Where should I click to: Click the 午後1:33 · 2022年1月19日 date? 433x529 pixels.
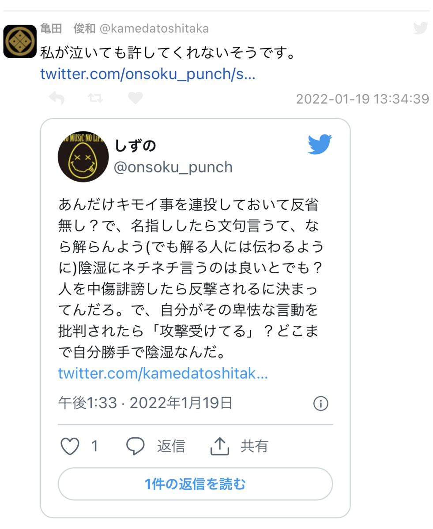coord(145,402)
